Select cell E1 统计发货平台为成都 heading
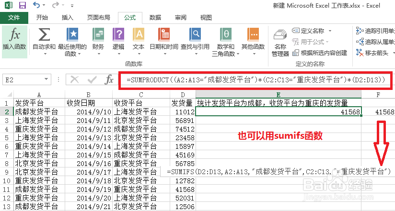The image size is (395, 211). tap(279, 103)
